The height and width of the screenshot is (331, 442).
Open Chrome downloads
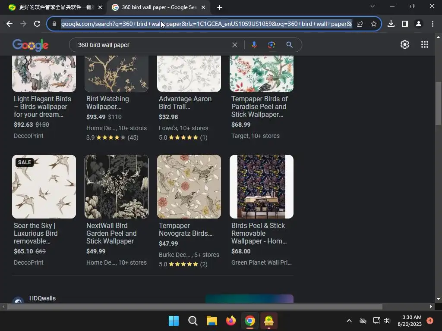[391, 24]
